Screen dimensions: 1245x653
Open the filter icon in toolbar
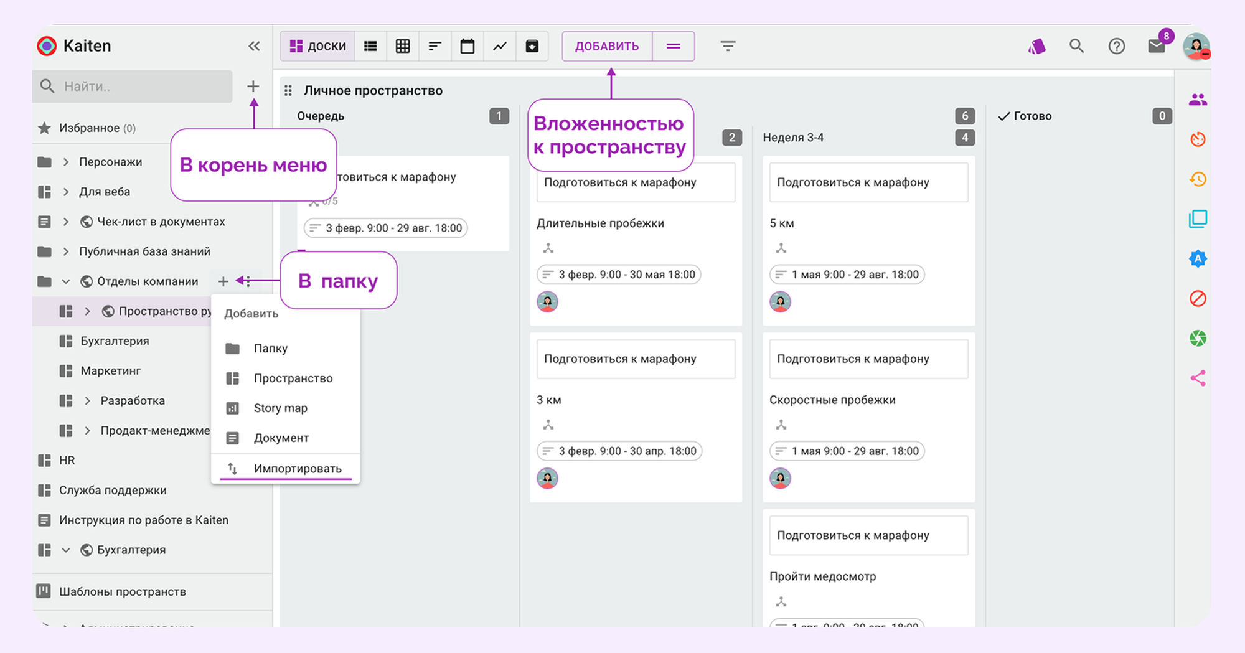(x=728, y=46)
